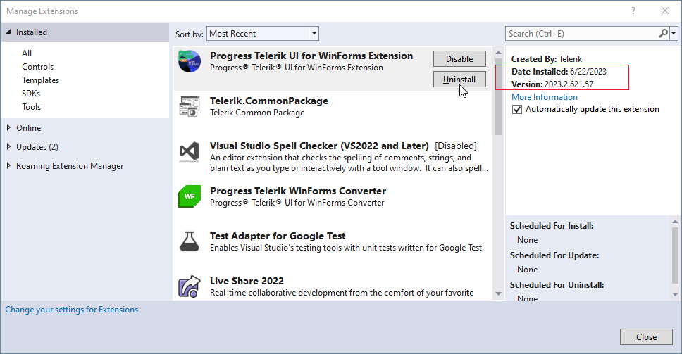682x354 pixels.
Task: Open the help question mark button
Action: pyautogui.click(x=633, y=11)
